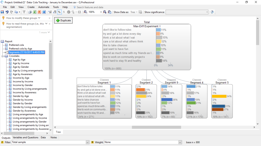The image size is (261, 146).
Task: Select 'Income by Gender' crosstab
Action: click(23, 85)
